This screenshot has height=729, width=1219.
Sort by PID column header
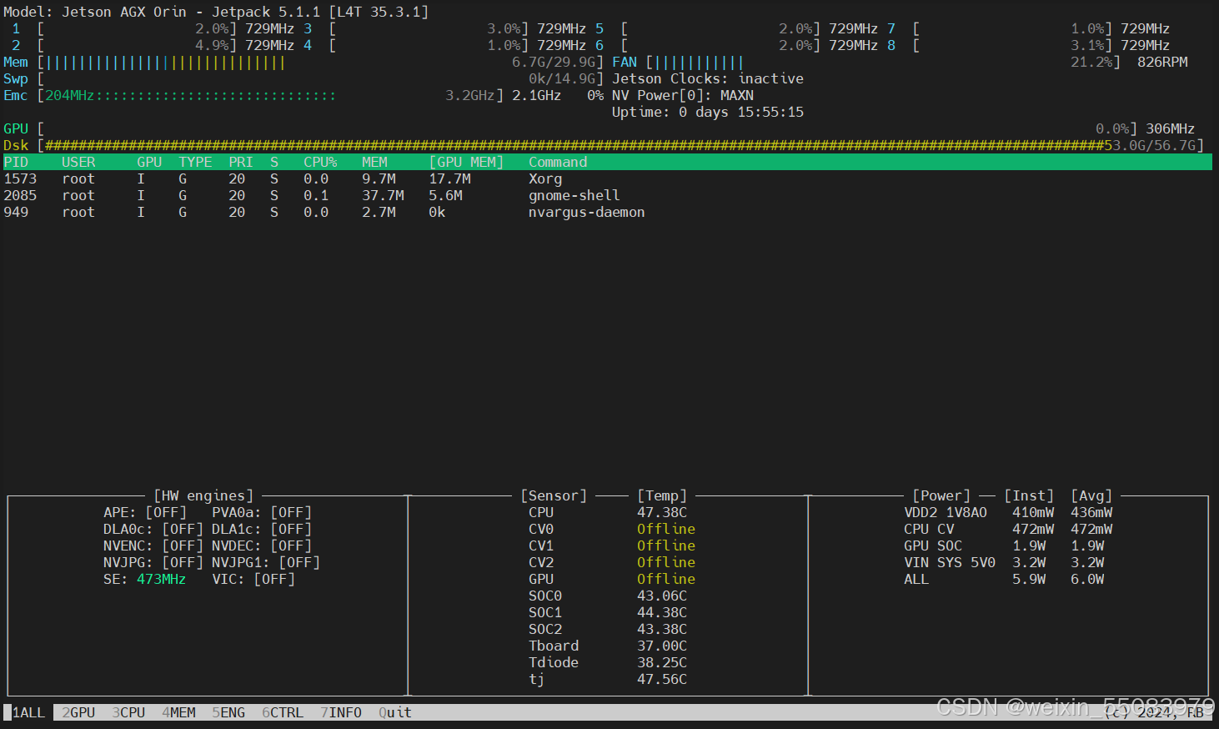point(16,162)
